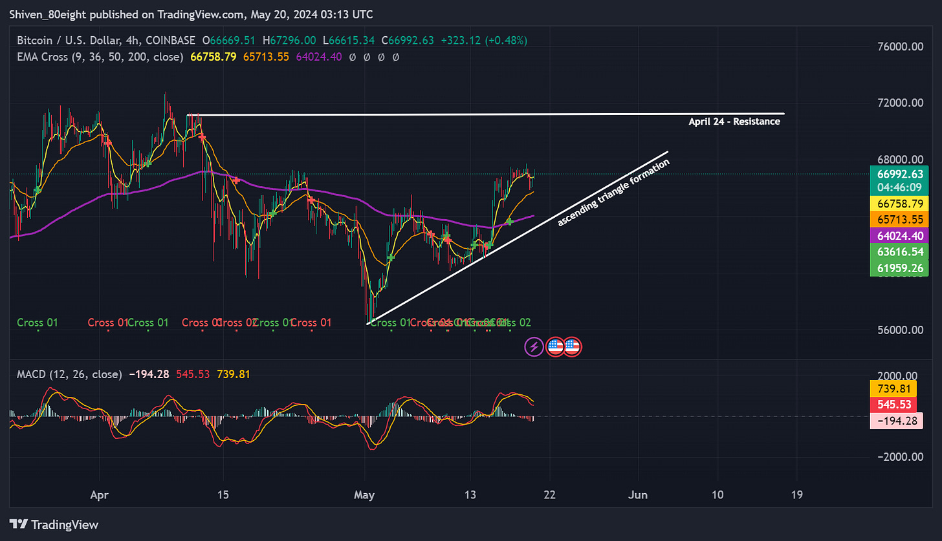Click the 56000.00 price axis level
Viewport: 942px width, 541px height.
pyautogui.click(x=899, y=330)
